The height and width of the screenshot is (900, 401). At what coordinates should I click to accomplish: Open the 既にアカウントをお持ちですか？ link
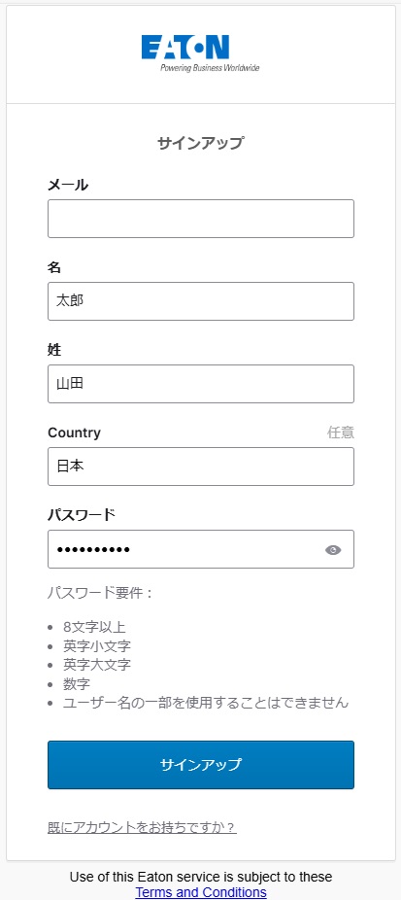(143, 827)
